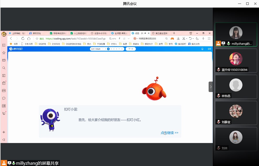Go to the browser home page icon

coord(29,38)
